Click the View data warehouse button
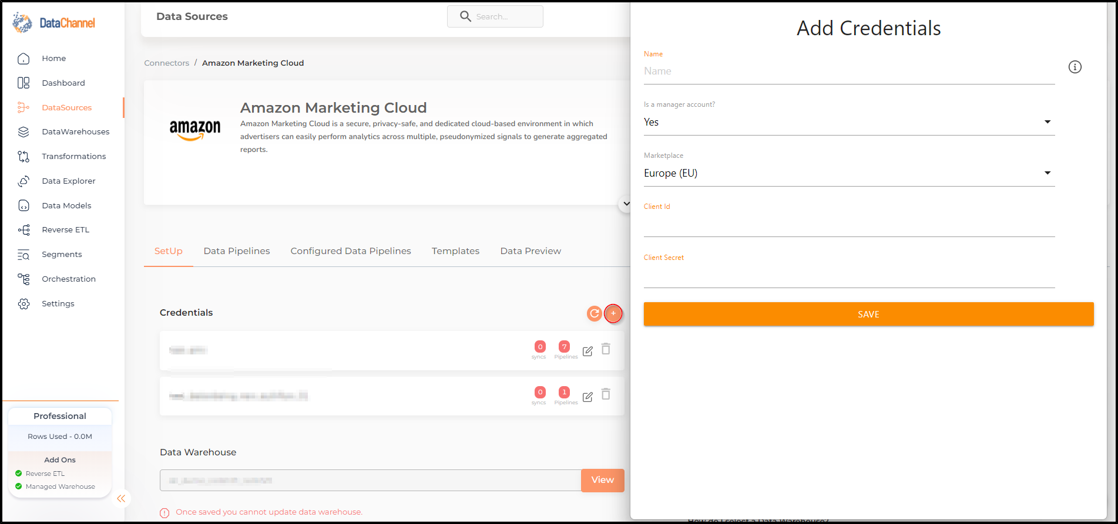1118x524 pixels. (x=603, y=481)
